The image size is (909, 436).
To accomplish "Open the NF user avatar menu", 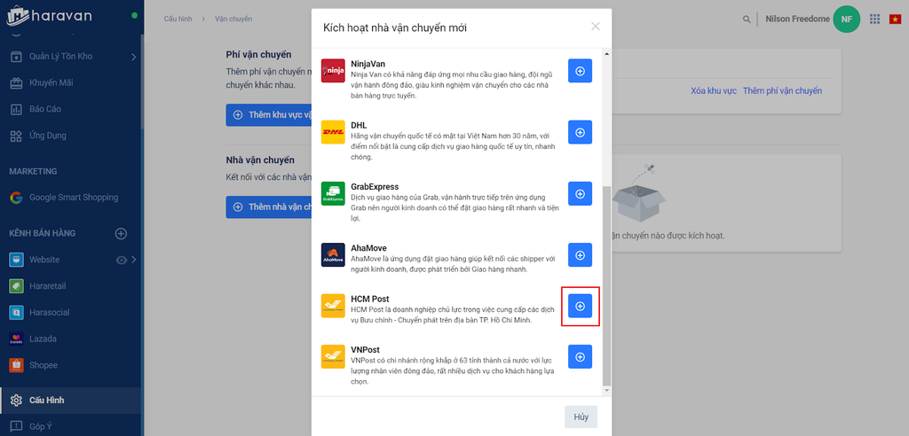I will pos(846,19).
